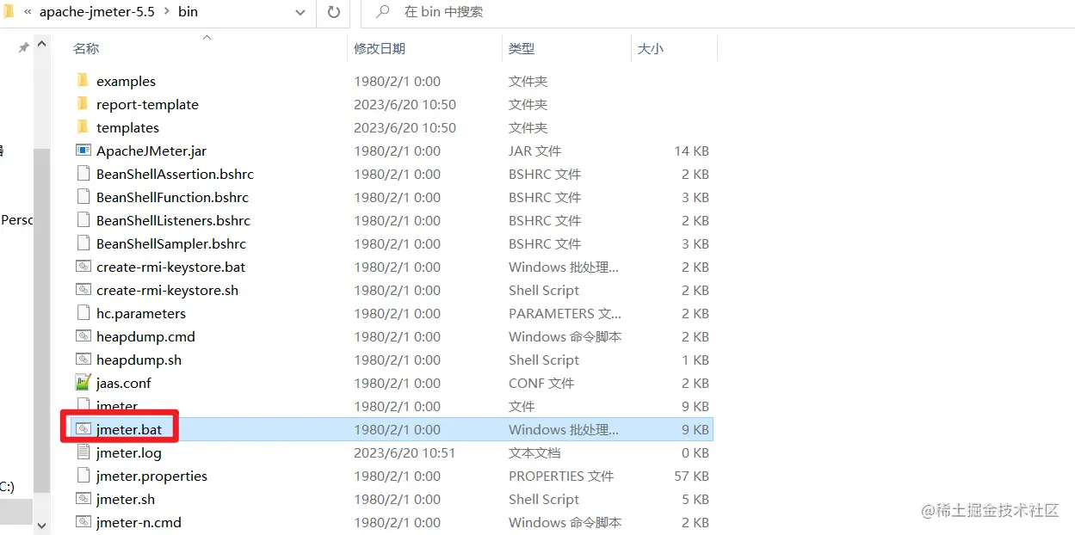Click the jmeter.log text document icon
This screenshot has height=535, width=1075.
(x=83, y=452)
